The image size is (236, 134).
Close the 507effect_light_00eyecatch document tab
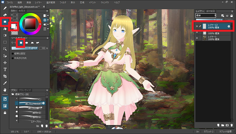tap(44, 7)
